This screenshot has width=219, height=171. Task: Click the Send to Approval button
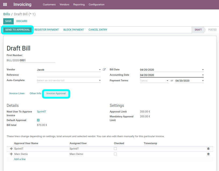coord(17,30)
